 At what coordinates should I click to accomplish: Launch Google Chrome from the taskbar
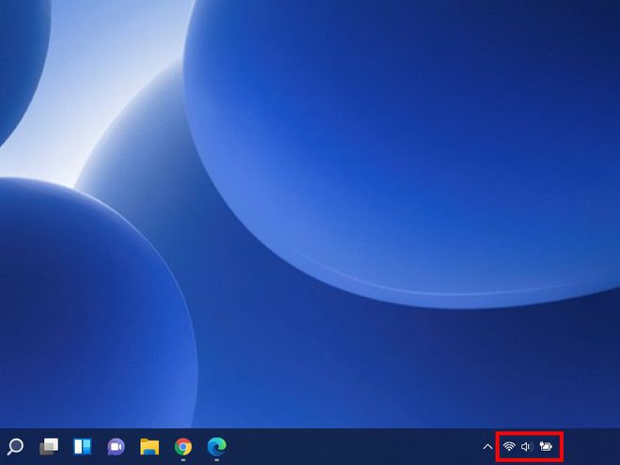183,447
